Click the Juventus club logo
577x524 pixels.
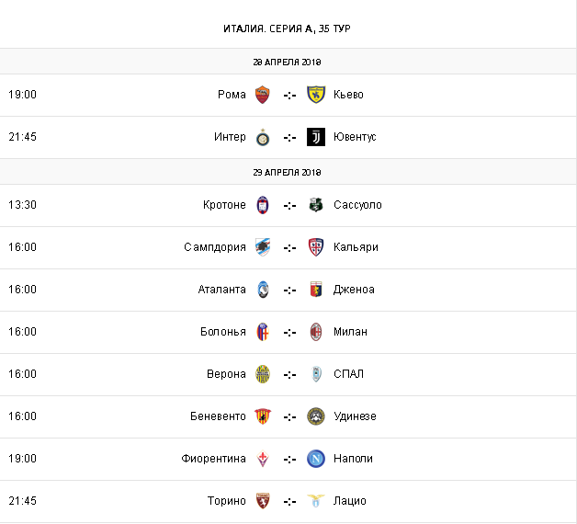coord(316,137)
